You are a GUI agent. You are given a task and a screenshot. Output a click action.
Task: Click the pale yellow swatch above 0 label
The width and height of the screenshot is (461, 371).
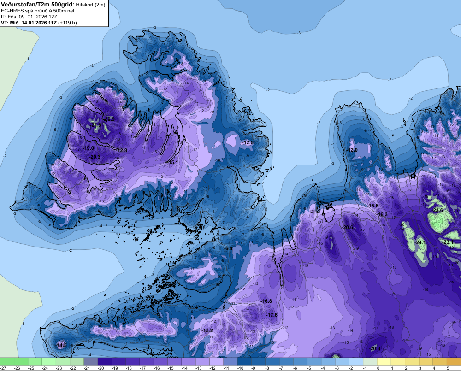click(384, 361)
